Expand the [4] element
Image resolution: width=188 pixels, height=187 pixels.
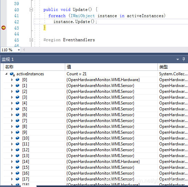[x=12, y=103]
